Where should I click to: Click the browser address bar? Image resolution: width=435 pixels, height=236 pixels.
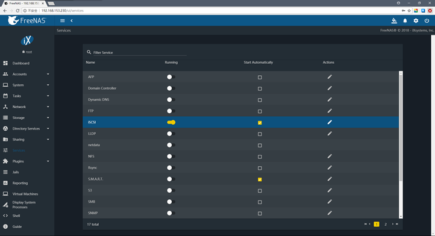(211, 11)
